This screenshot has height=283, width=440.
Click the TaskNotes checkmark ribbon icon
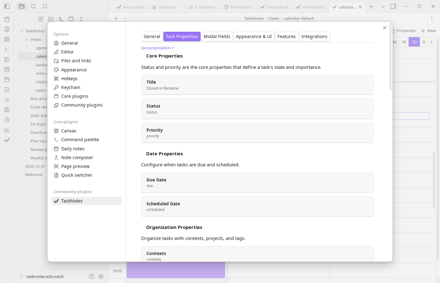coord(7,140)
